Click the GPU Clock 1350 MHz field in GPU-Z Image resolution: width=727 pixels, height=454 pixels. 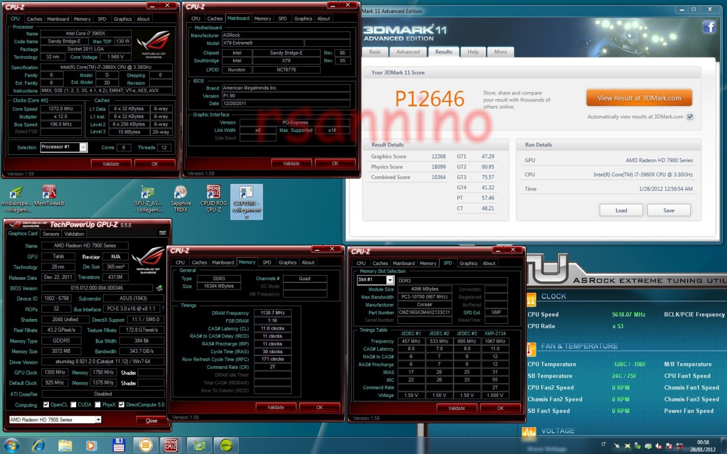tap(55, 373)
